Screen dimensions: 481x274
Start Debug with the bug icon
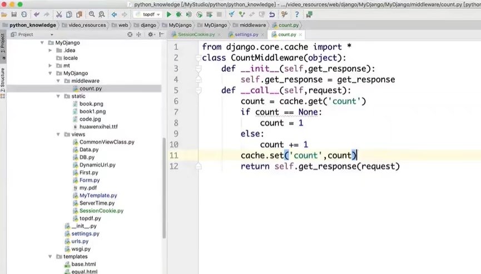pos(179,14)
